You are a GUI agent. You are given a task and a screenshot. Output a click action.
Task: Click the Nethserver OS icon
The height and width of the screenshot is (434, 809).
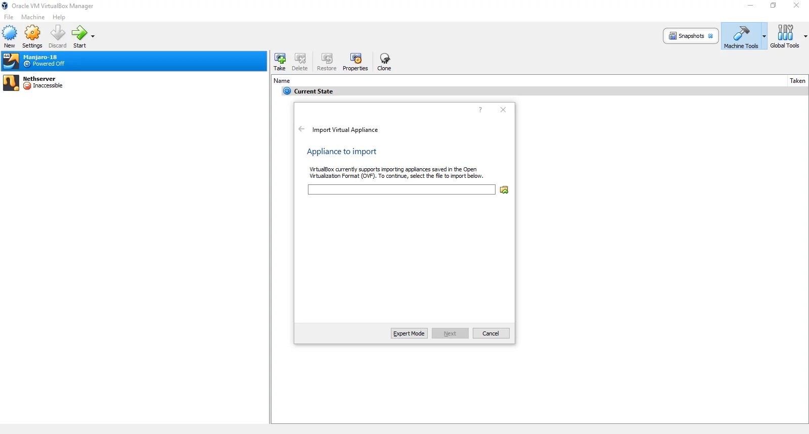point(11,83)
